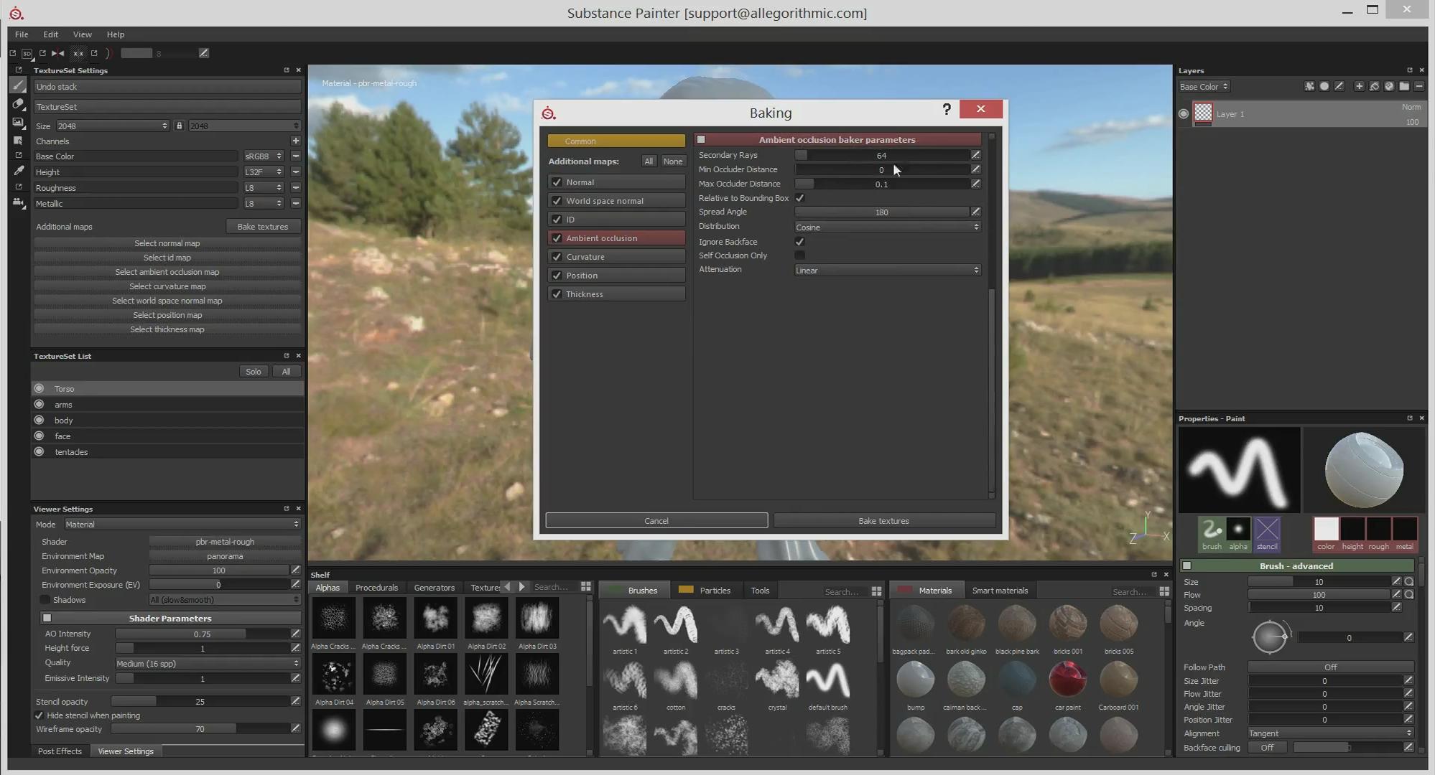Adjust the Secondary Rays slider
The width and height of the screenshot is (1435, 775).
pyautogui.click(x=881, y=156)
